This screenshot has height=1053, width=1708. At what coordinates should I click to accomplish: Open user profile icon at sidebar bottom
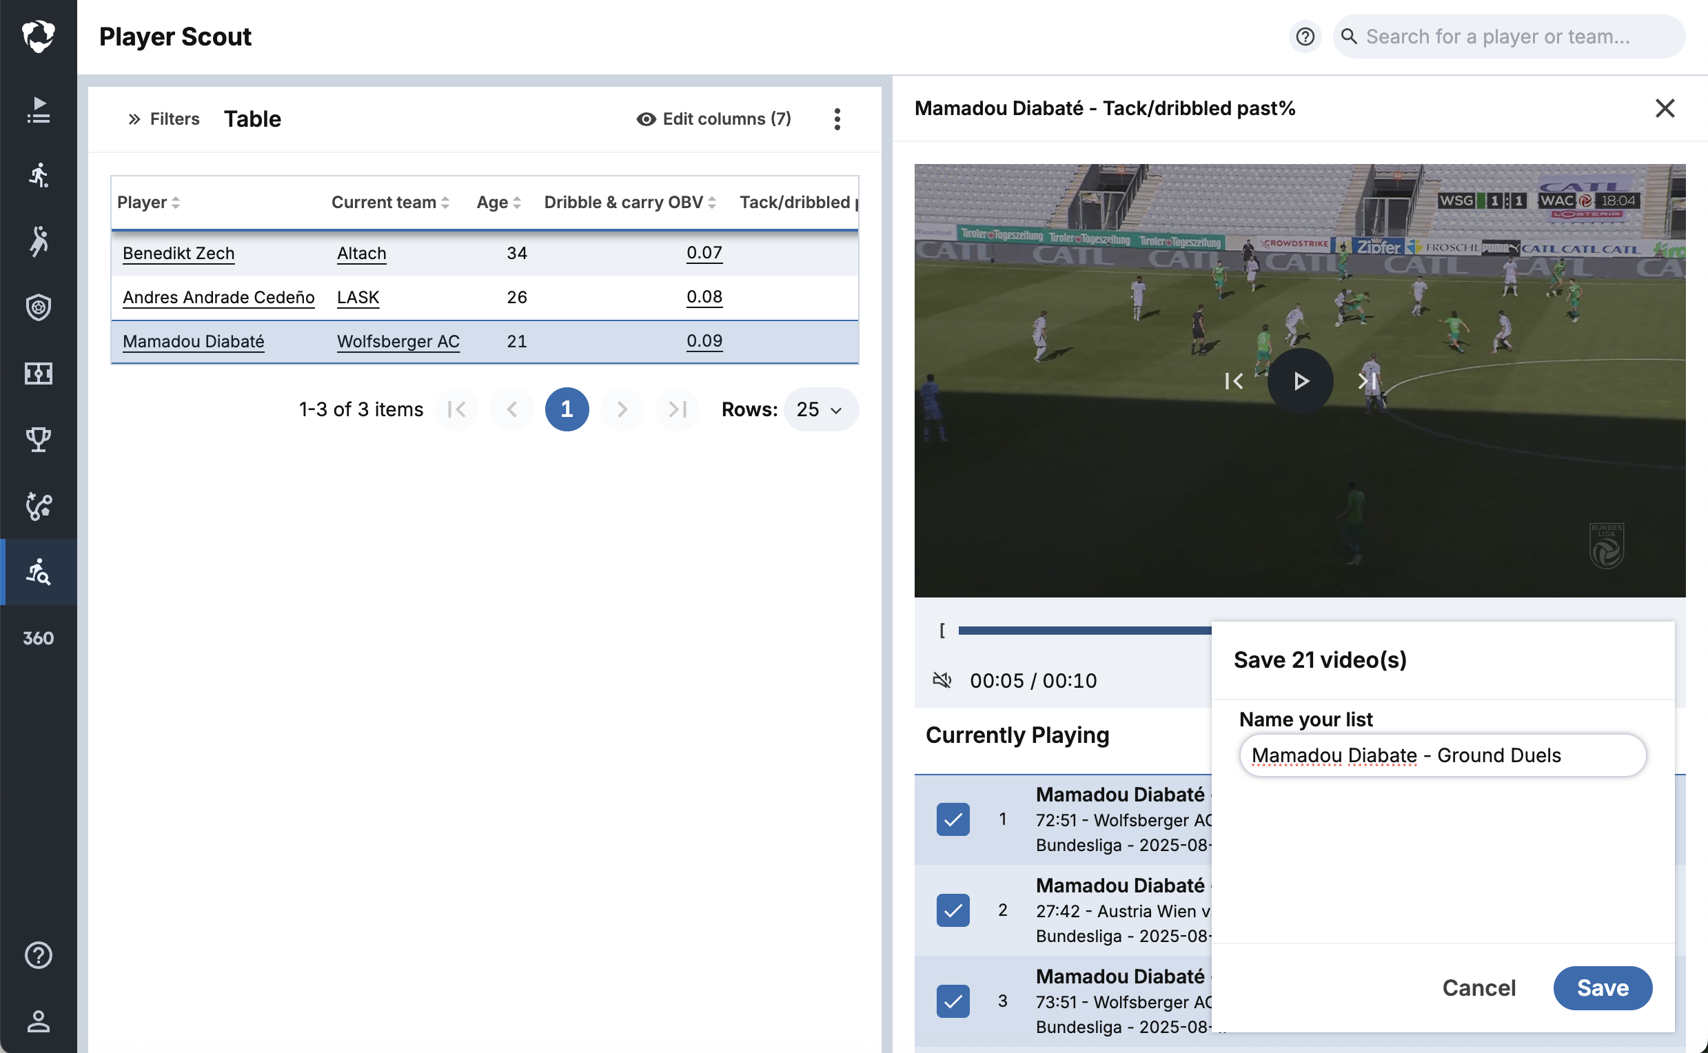click(39, 1021)
